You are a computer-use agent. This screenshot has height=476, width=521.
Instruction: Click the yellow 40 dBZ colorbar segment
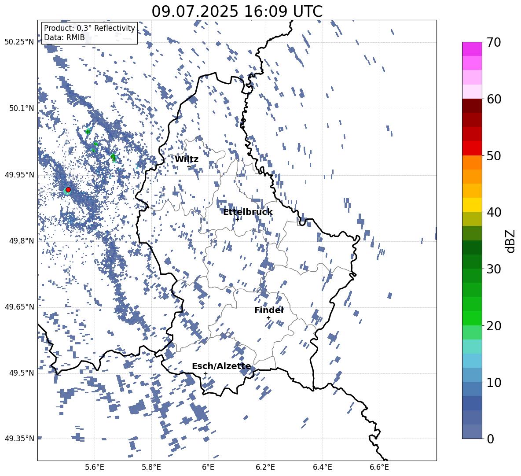(472, 205)
